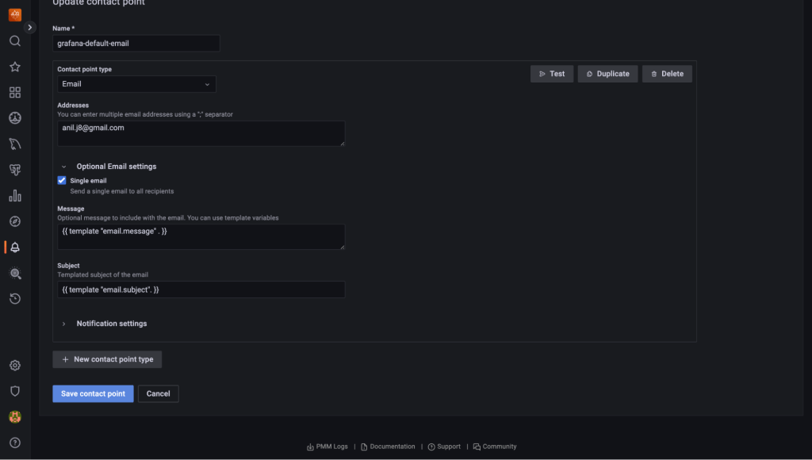Click the Name input field

(x=136, y=44)
